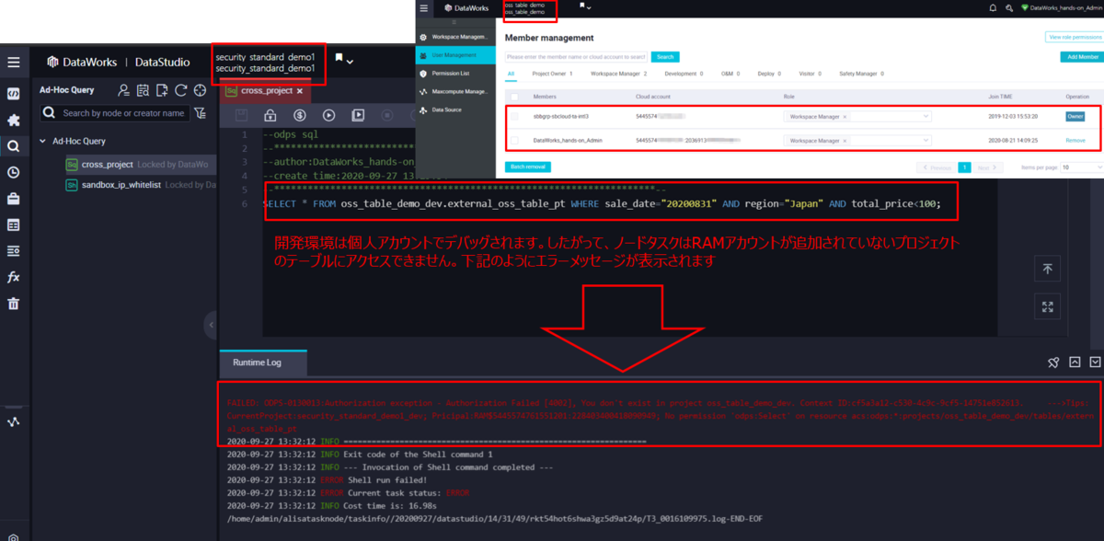Collapse the left panel with the arrow handle
This screenshot has height=541, width=1104.
point(212,325)
